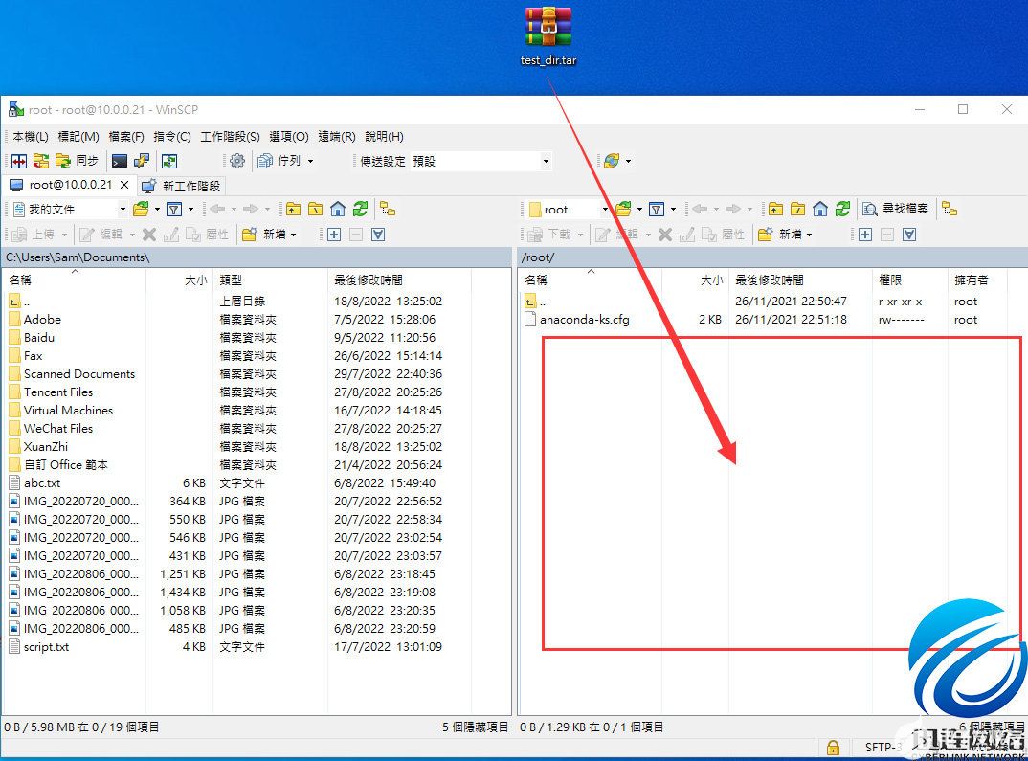Click the remote panel filter icon

[657, 209]
